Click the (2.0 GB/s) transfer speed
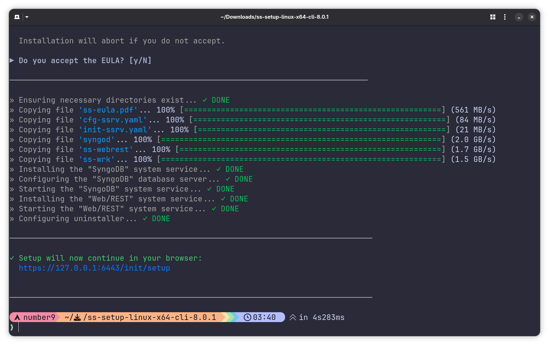The image size is (549, 345). point(473,140)
